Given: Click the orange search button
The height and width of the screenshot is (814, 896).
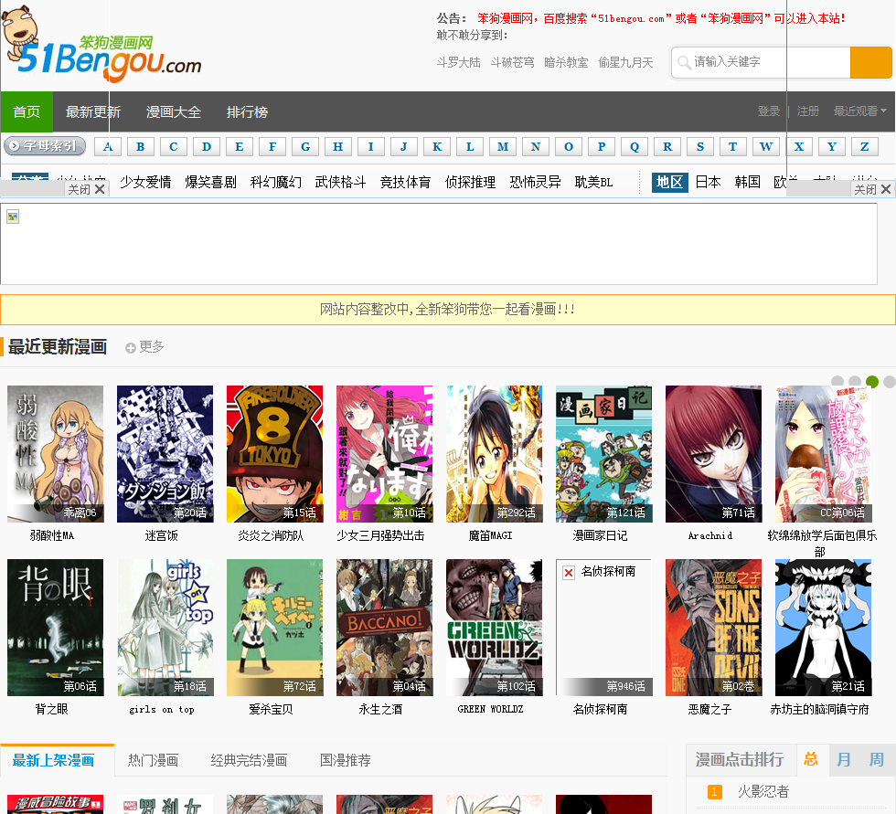Looking at the screenshot, I should pos(870,62).
